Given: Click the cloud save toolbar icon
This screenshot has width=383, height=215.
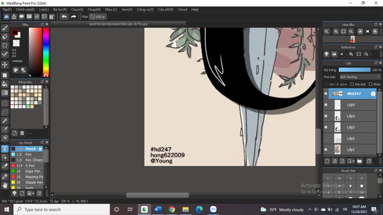Looking at the screenshot, I should [x=6, y=17].
